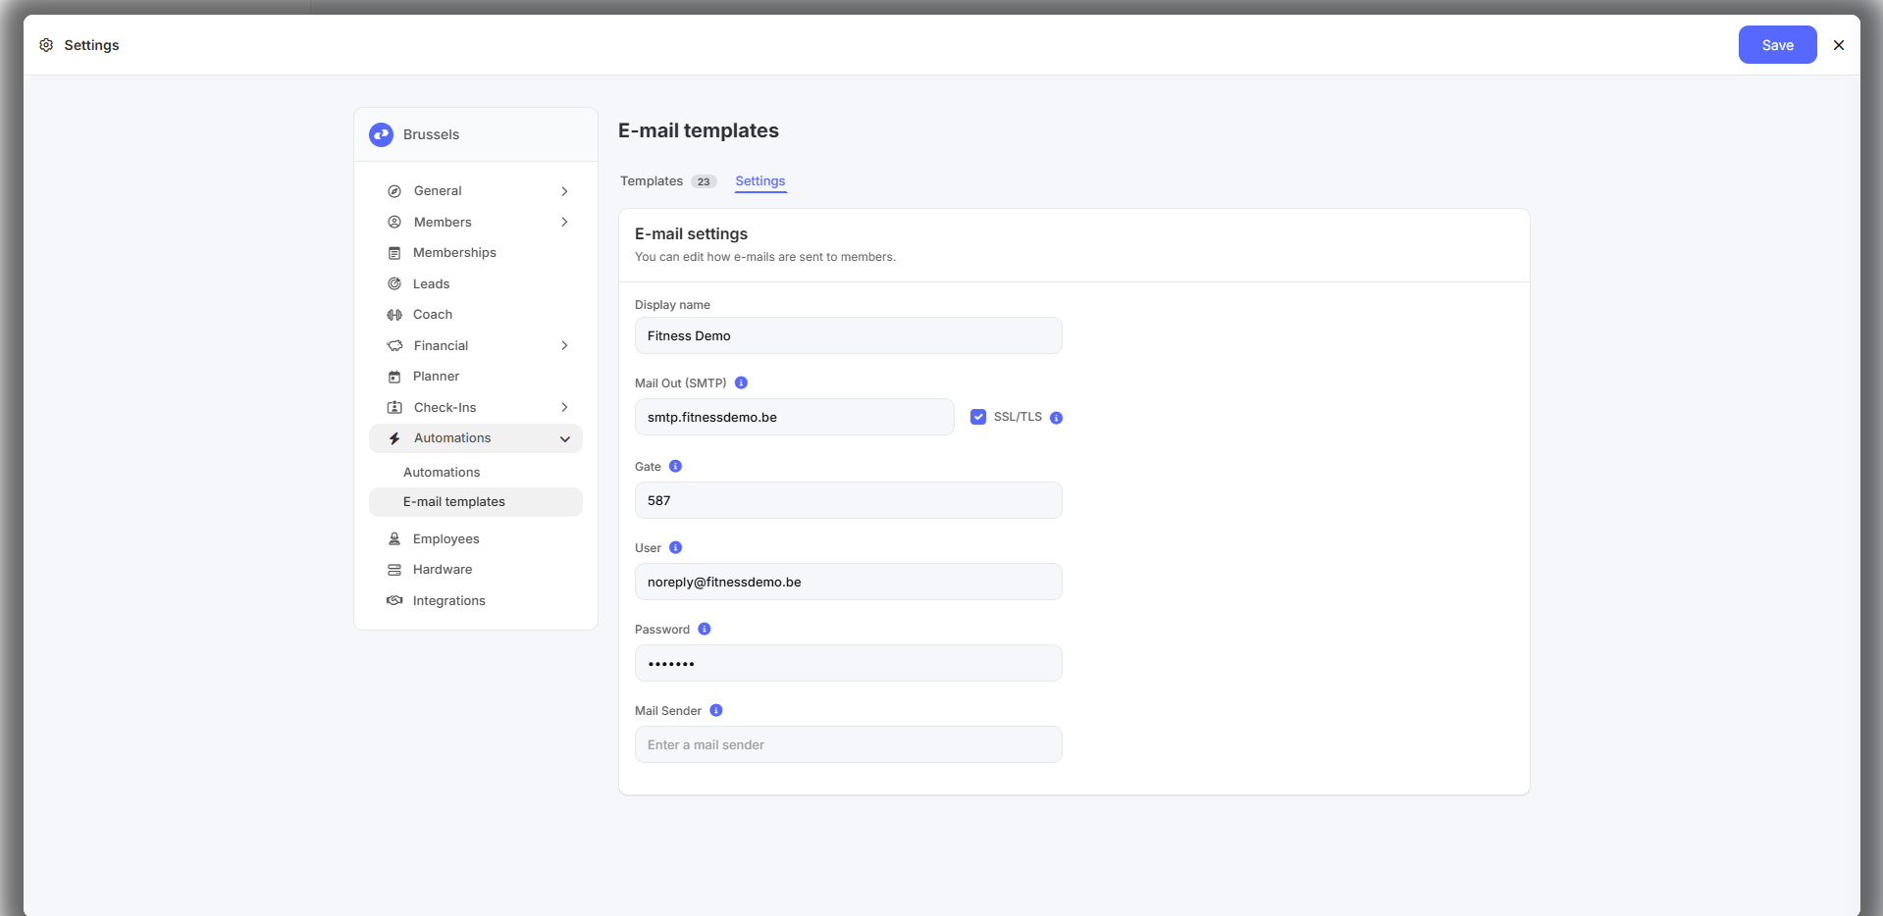Click the Templates count badge 23

(x=704, y=181)
